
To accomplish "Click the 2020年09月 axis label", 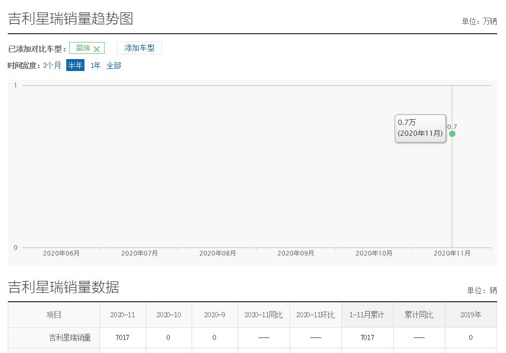I will (296, 253).
